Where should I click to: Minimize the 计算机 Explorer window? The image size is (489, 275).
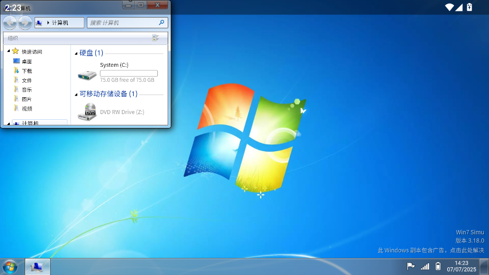[x=128, y=5]
